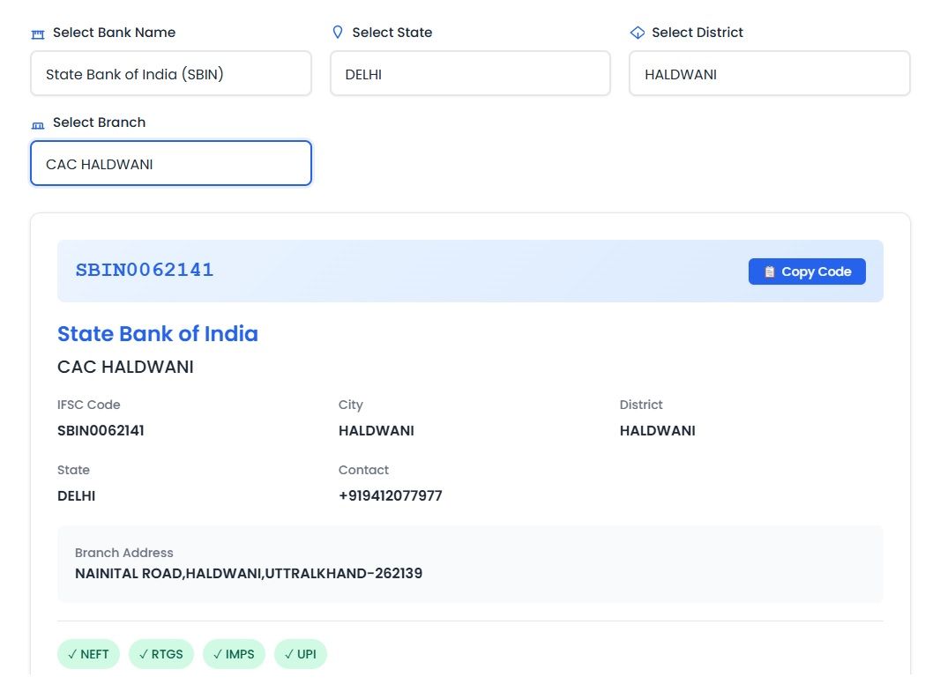Click the NEFT supported badge

click(88, 654)
